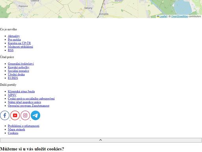Screen dimensions: 202x152
Task: Open Generální ředitelství link
Action: [21, 64]
